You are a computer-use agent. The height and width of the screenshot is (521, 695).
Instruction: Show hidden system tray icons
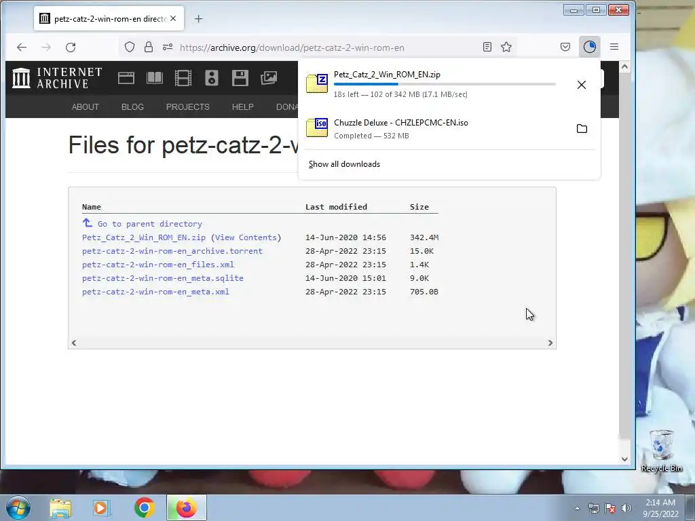tap(577, 508)
